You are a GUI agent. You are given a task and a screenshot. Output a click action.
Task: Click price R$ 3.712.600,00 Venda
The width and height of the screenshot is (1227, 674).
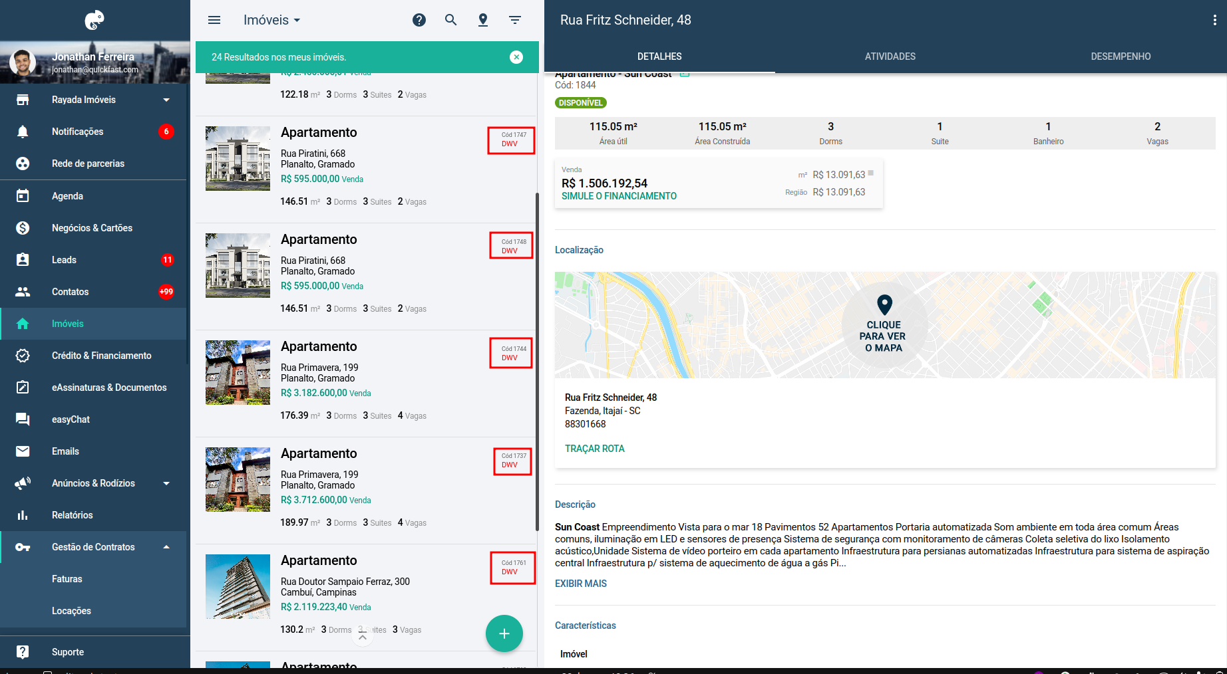[x=325, y=500]
